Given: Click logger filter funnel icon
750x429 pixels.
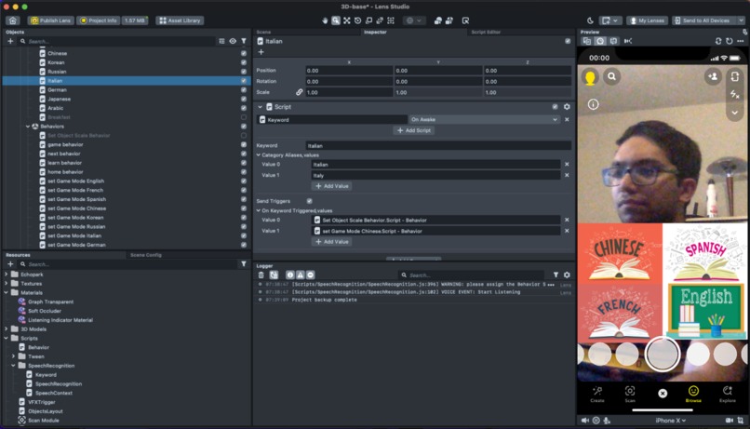Looking at the screenshot, I should click(556, 275).
